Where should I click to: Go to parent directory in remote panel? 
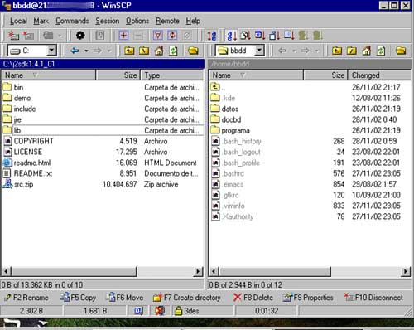337,51
